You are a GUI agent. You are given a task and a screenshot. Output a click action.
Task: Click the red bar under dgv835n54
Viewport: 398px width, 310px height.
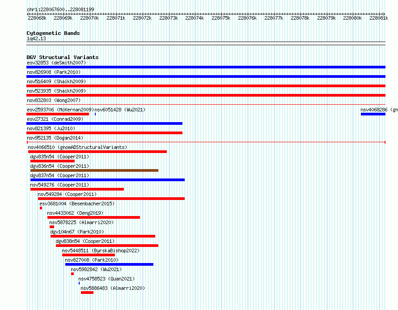52,161
